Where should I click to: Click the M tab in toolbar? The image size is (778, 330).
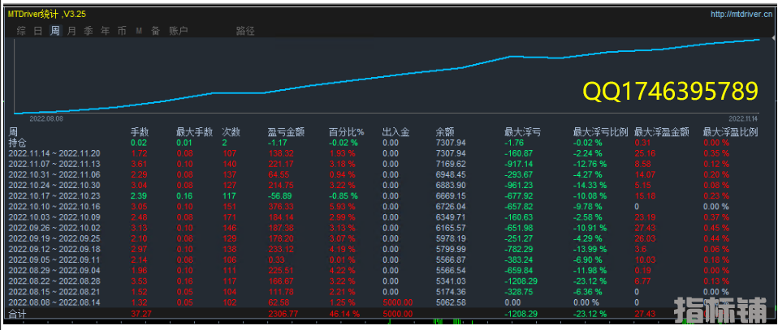point(139,31)
